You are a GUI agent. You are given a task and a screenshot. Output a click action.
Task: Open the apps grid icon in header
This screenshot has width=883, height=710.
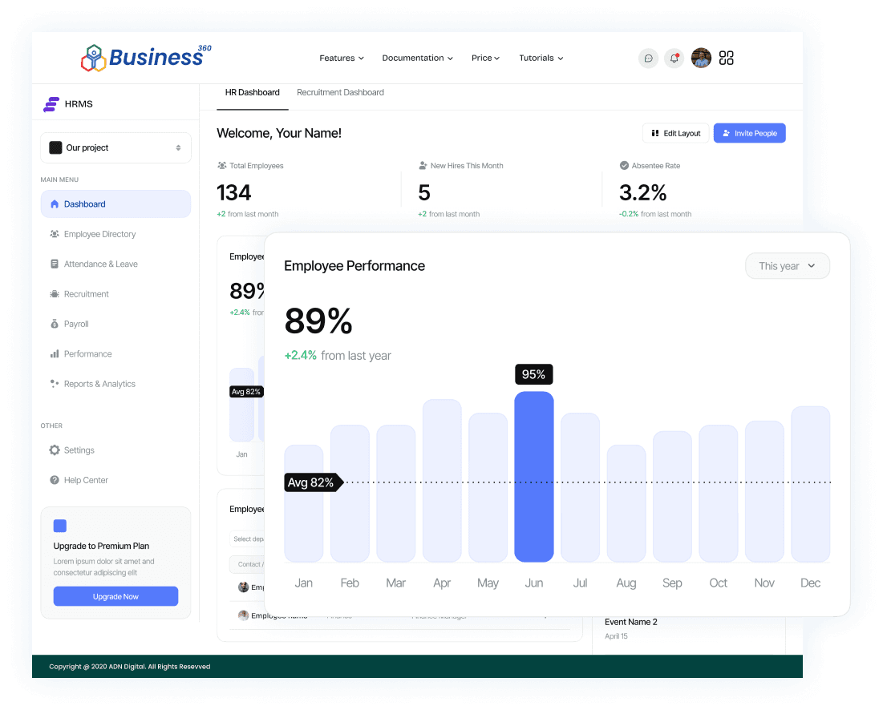coord(727,58)
